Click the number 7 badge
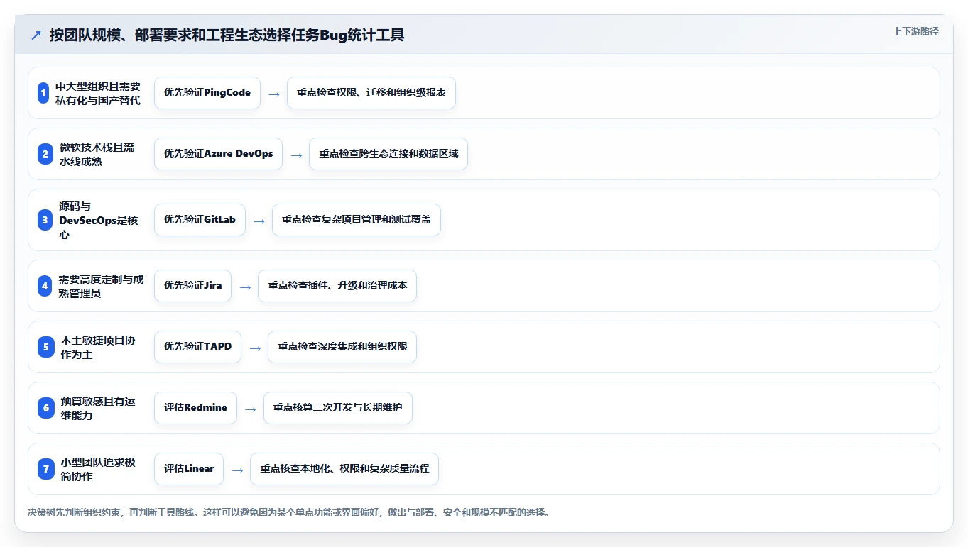 point(45,469)
